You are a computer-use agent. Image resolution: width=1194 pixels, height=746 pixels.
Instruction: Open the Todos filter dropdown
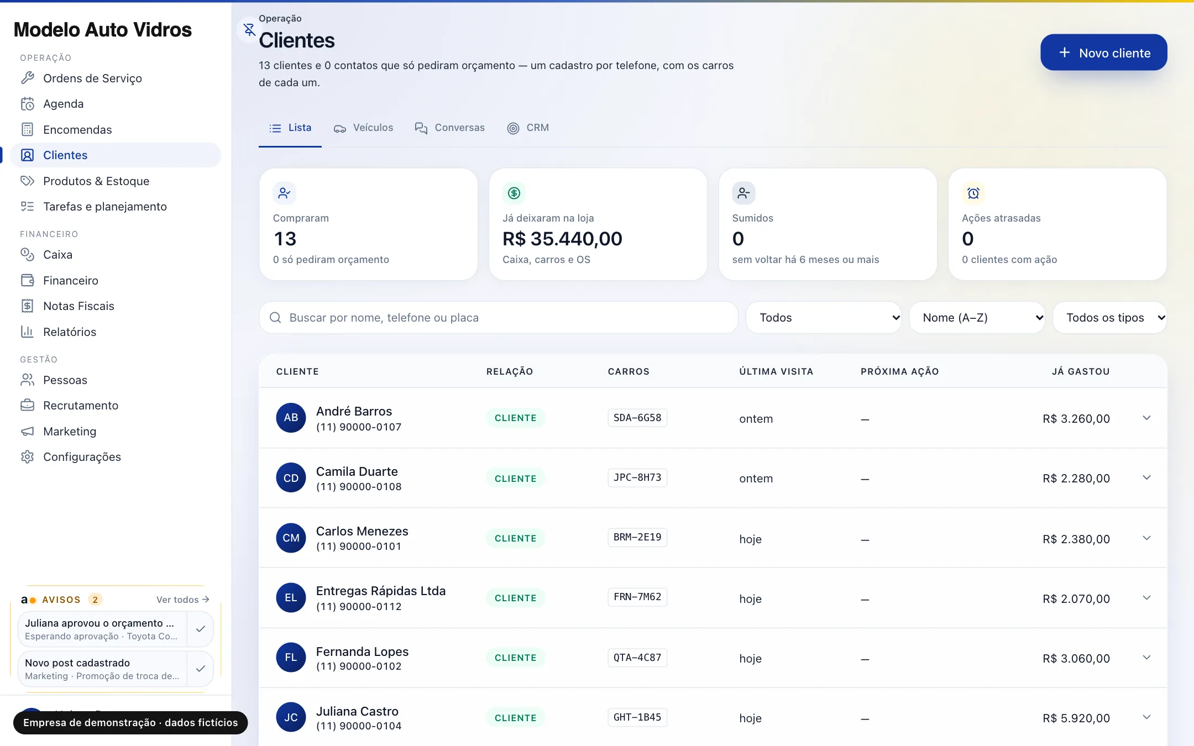(824, 317)
